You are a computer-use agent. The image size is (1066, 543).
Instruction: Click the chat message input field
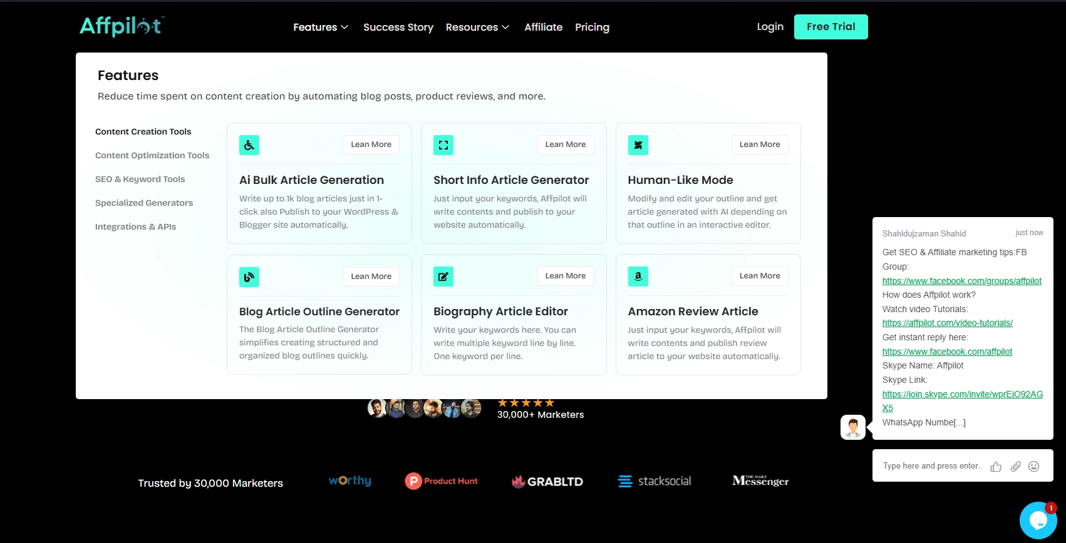click(x=931, y=466)
